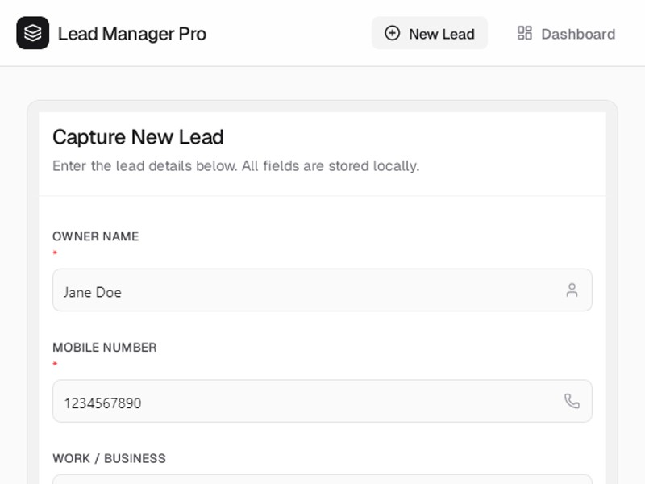Viewport: 645px width, 484px height.
Task: Click the red asterisk under Mobile Number
Action: click(55, 365)
